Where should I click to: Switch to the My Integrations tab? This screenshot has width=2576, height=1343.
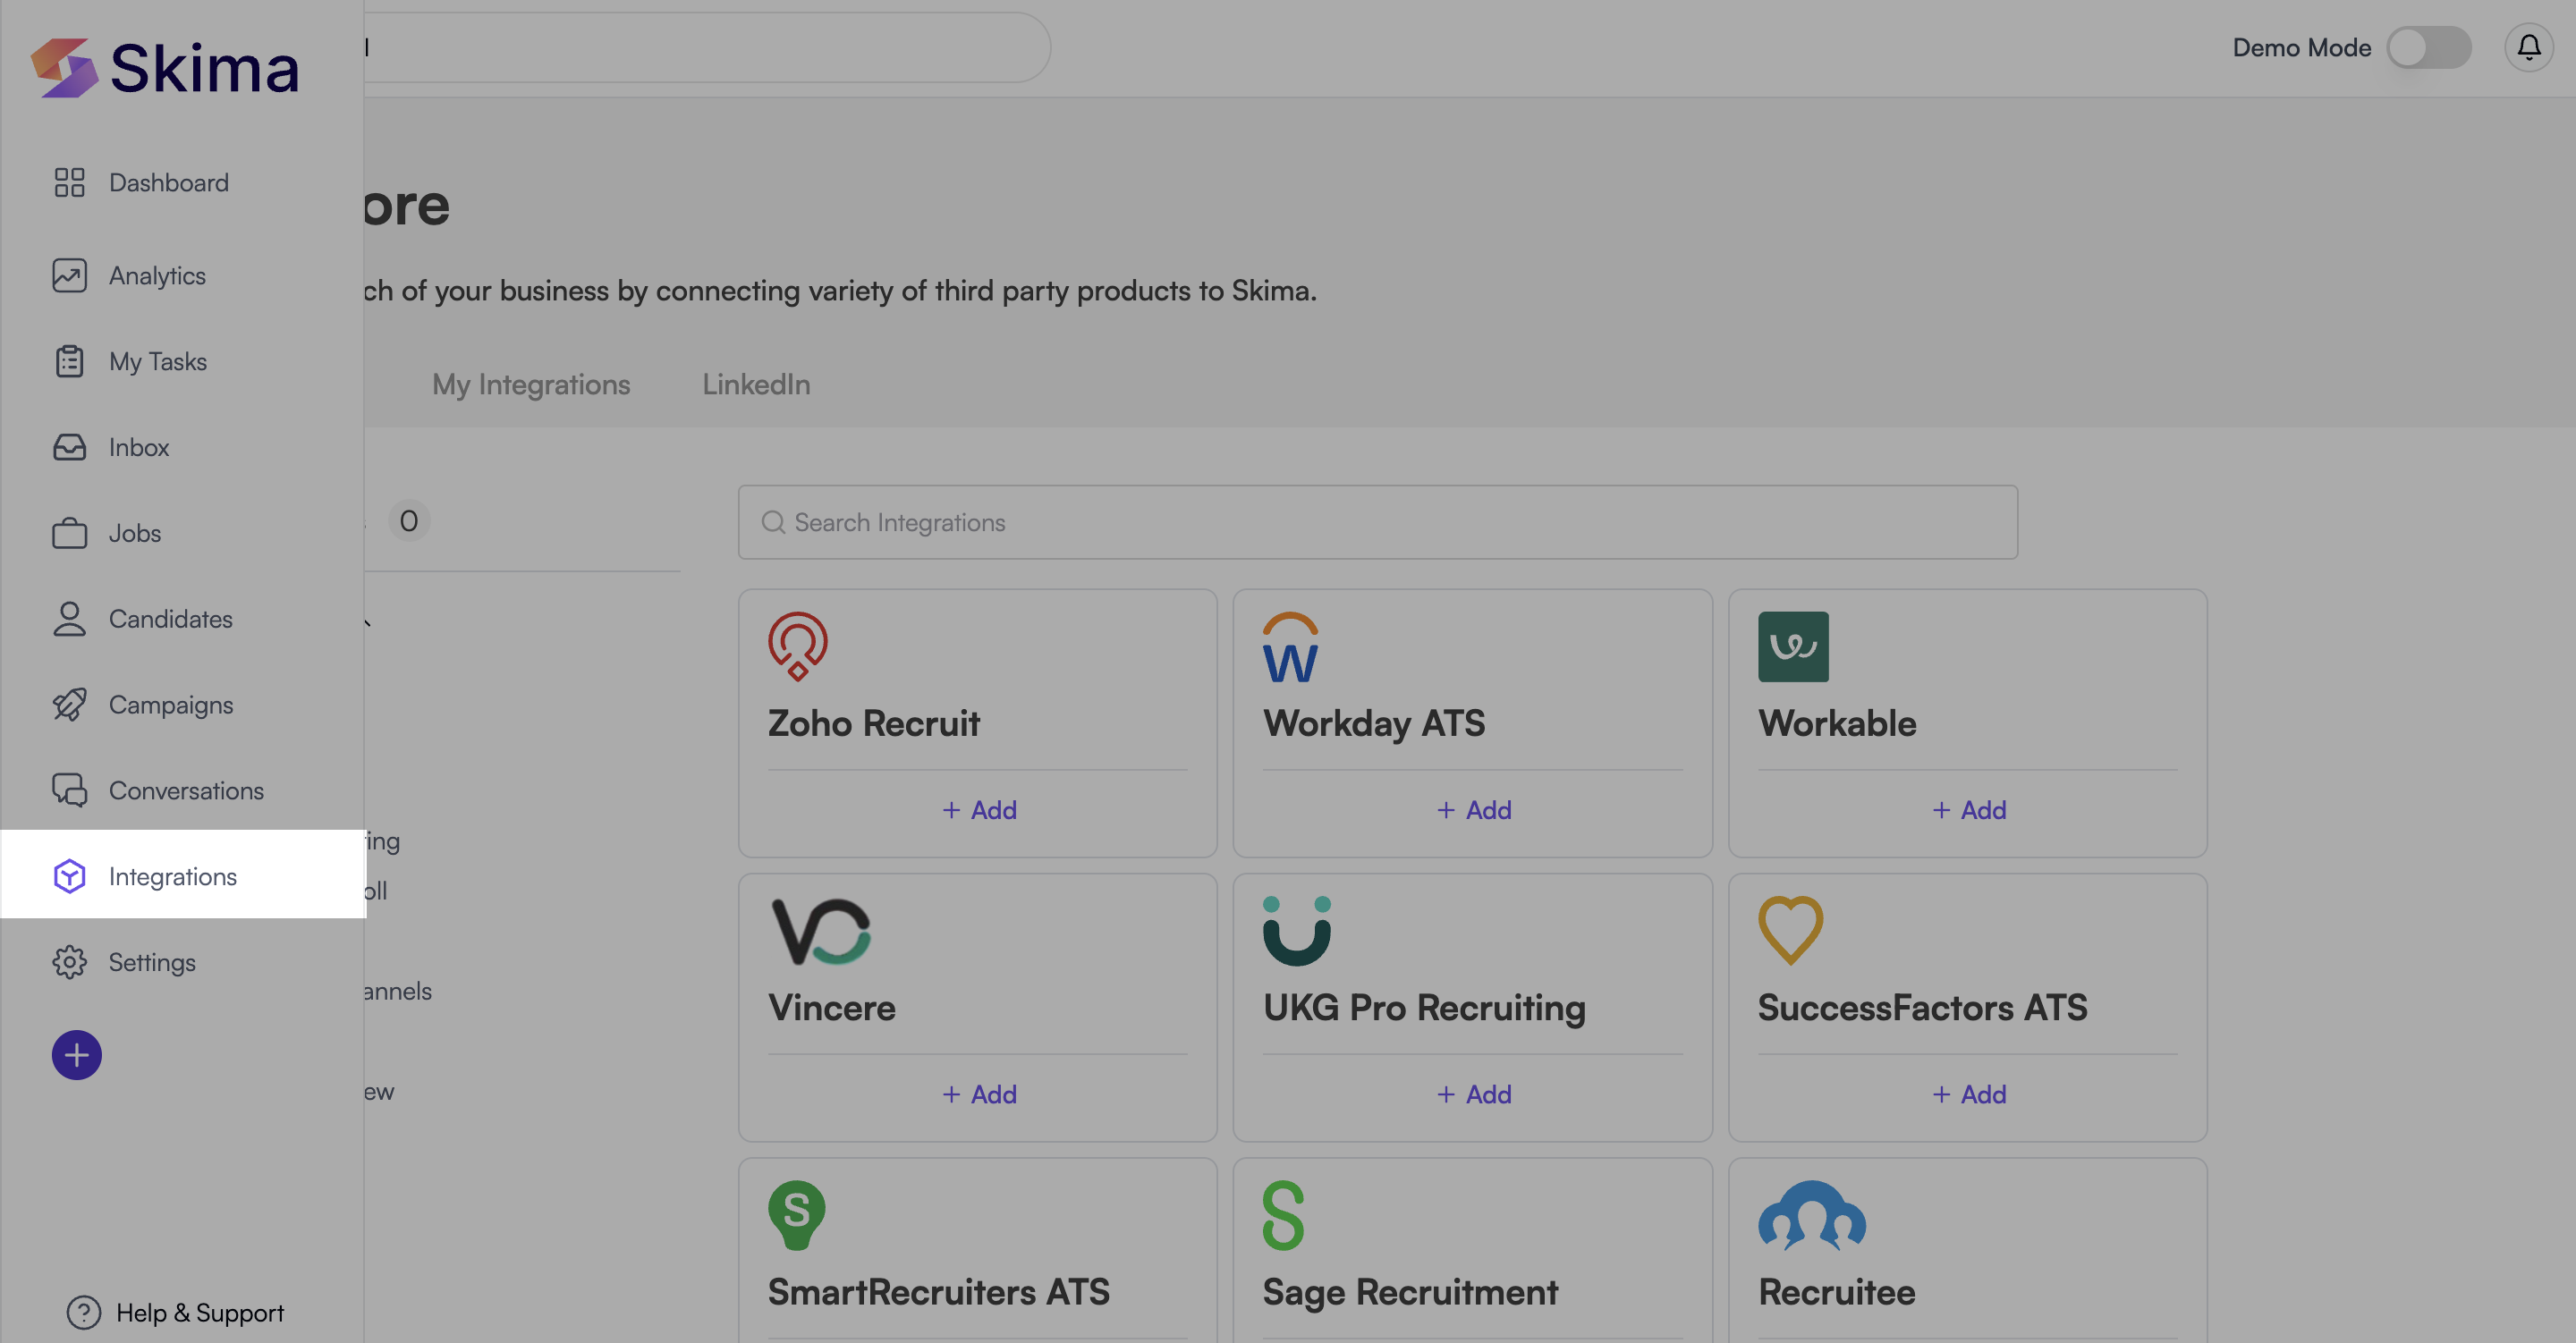point(531,384)
